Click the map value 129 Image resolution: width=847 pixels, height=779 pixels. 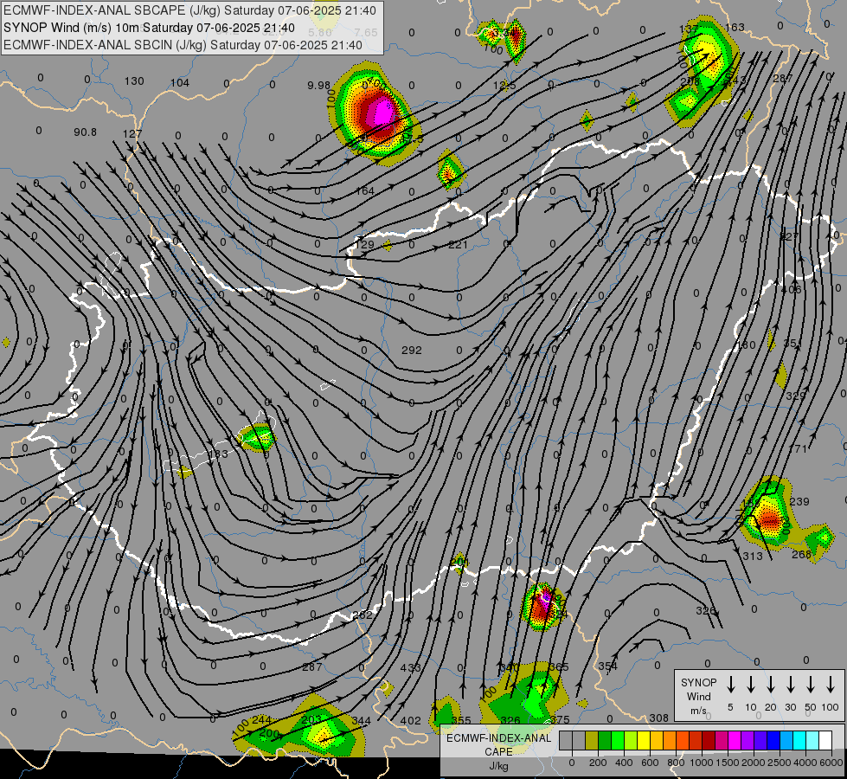click(365, 244)
